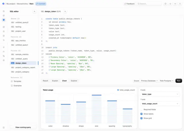Viewport: 184px width, 131px height.
Task: Uncheck the Show labels checkbox
Action: click(x=141, y=114)
